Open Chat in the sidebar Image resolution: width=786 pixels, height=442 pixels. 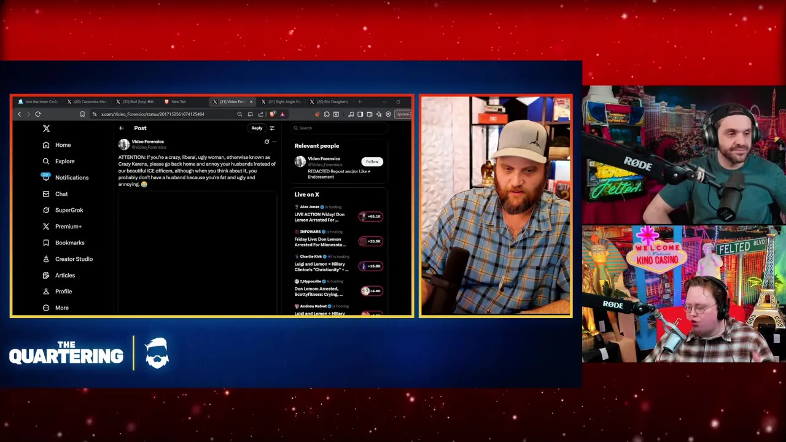(55, 194)
